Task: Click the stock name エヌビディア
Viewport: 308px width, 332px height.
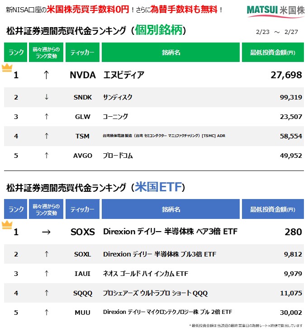Action: coord(124,75)
